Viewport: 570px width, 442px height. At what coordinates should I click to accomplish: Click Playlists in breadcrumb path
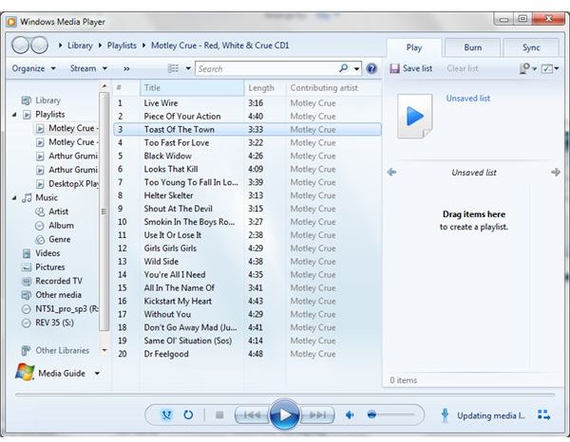[122, 46]
